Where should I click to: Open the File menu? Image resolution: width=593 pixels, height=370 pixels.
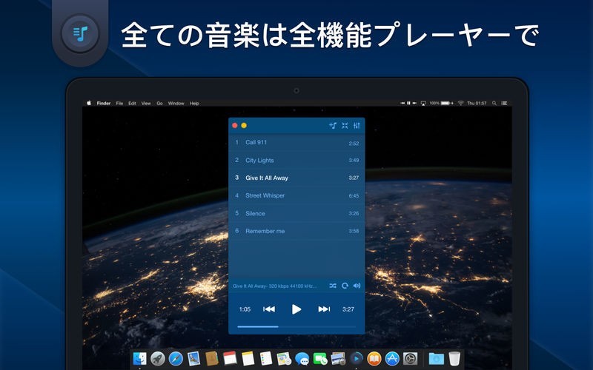pyautogui.click(x=119, y=103)
